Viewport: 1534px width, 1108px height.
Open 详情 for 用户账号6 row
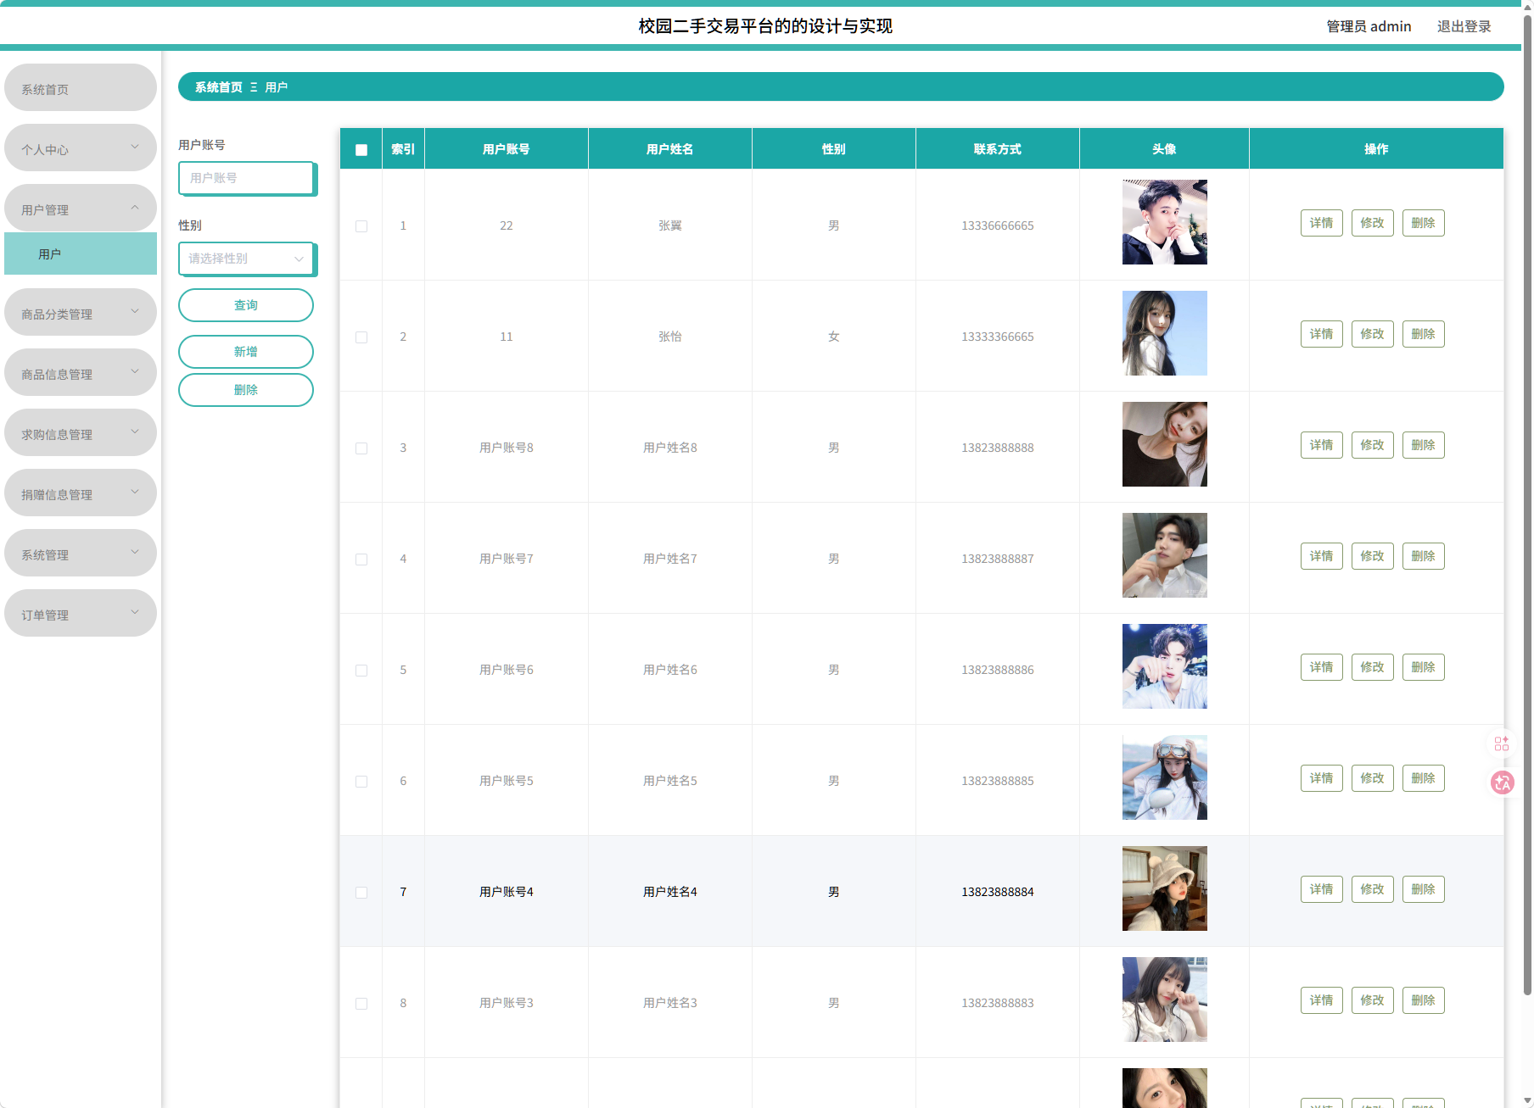[1322, 667]
